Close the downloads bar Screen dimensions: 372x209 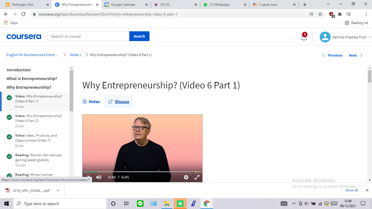367,190
